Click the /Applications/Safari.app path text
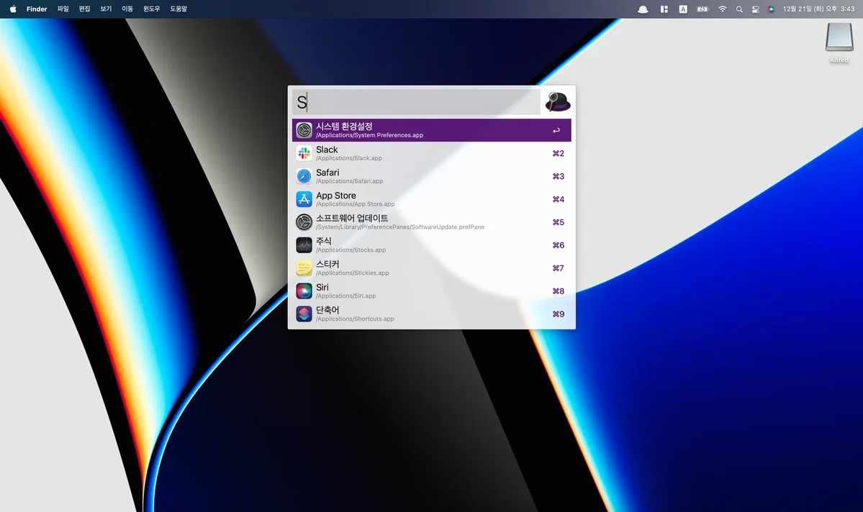 click(x=350, y=181)
